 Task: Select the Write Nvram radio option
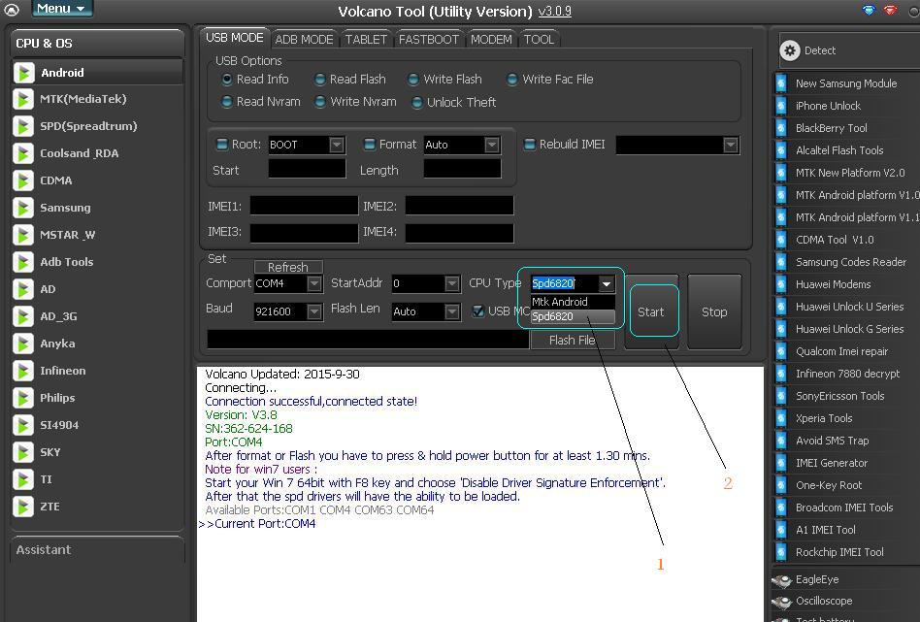point(320,102)
